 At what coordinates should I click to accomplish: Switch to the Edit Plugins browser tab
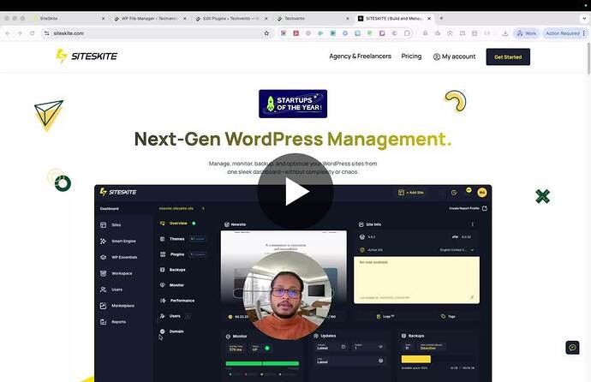click(x=231, y=18)
